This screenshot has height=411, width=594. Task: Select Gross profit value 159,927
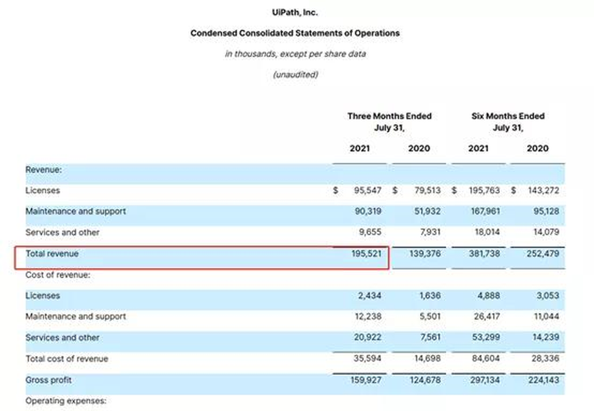point(366,380)
